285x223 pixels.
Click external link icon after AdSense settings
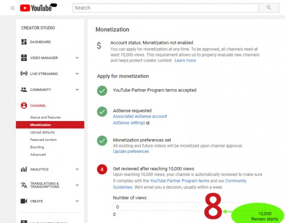click(x=148, y=123)
